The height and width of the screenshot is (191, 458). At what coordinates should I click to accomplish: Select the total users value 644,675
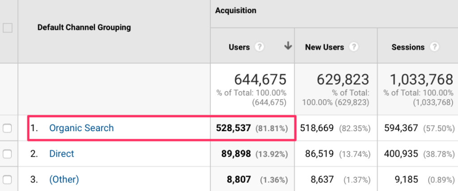coord(260,80)
